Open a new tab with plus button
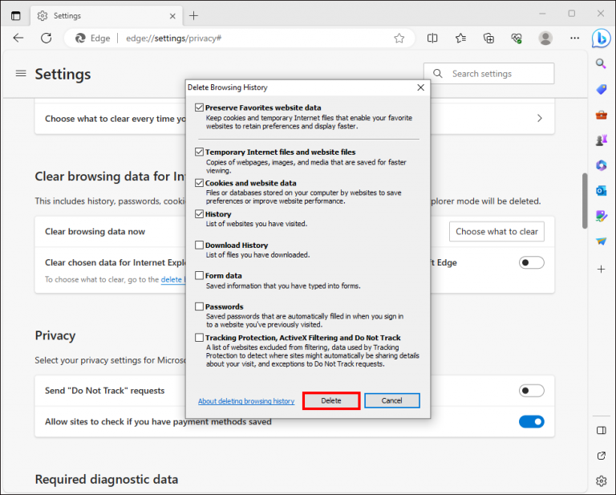The image size is (616, 495). [x=193, y=16]
